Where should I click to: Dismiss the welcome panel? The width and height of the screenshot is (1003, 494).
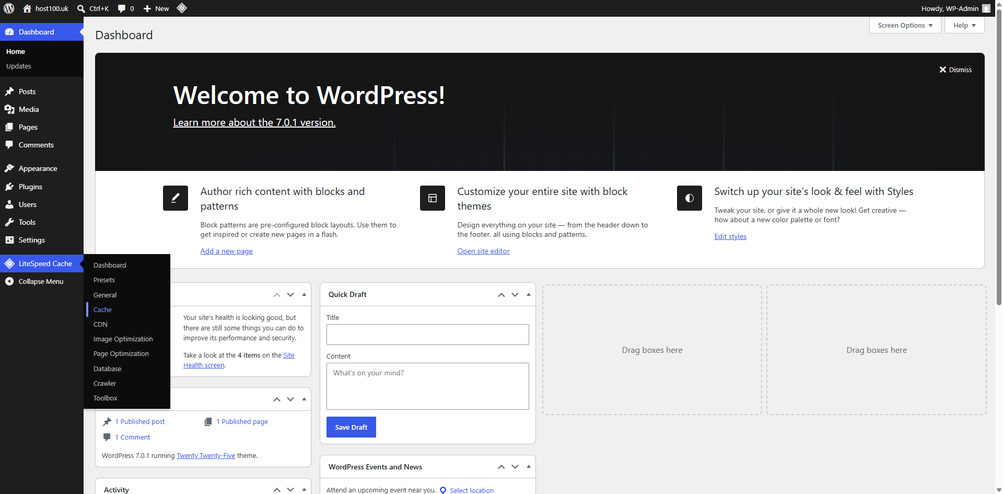[955, 70]
